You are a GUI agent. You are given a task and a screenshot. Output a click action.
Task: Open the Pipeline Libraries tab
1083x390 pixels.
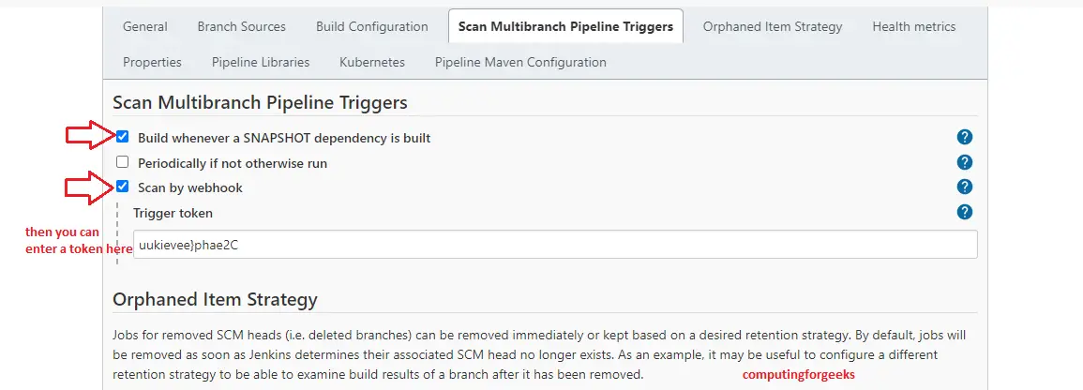pos(261,62)
